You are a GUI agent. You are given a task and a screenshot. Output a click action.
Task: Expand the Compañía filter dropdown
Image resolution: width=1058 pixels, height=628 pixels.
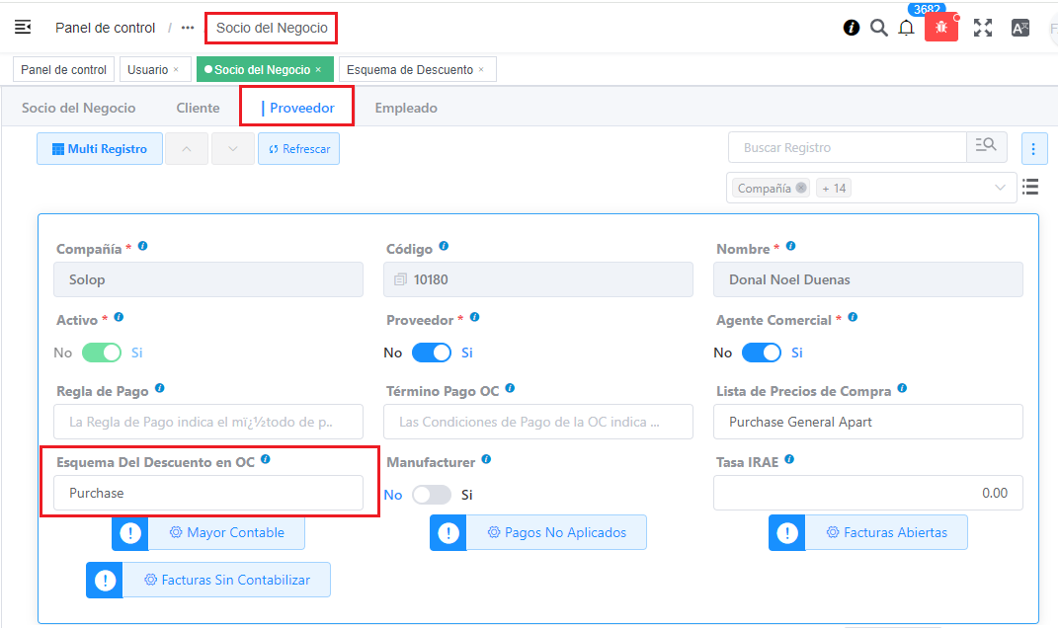[999, 188]
